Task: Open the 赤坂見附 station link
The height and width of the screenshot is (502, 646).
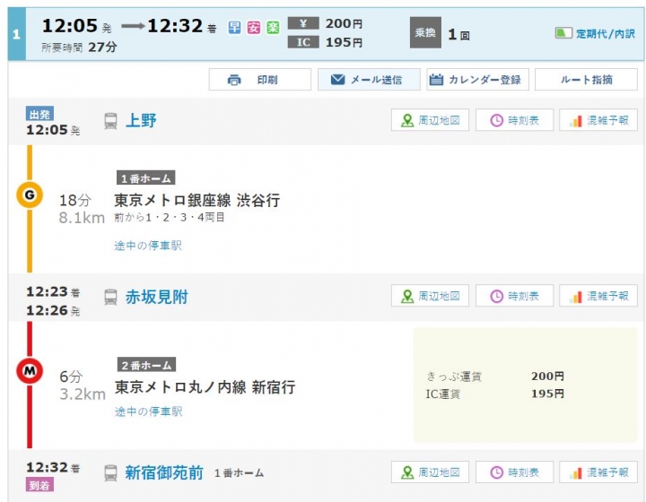Action: click(x=156, y=297)
